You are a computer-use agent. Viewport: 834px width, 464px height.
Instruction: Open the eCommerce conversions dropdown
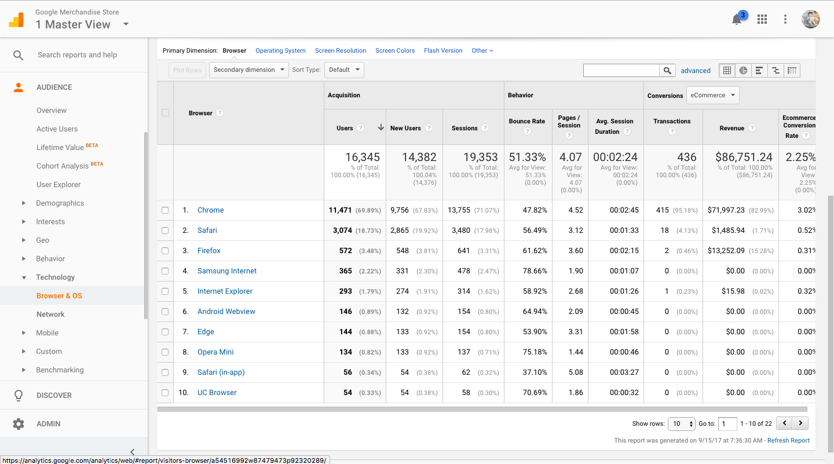click(x=712, y=96)
